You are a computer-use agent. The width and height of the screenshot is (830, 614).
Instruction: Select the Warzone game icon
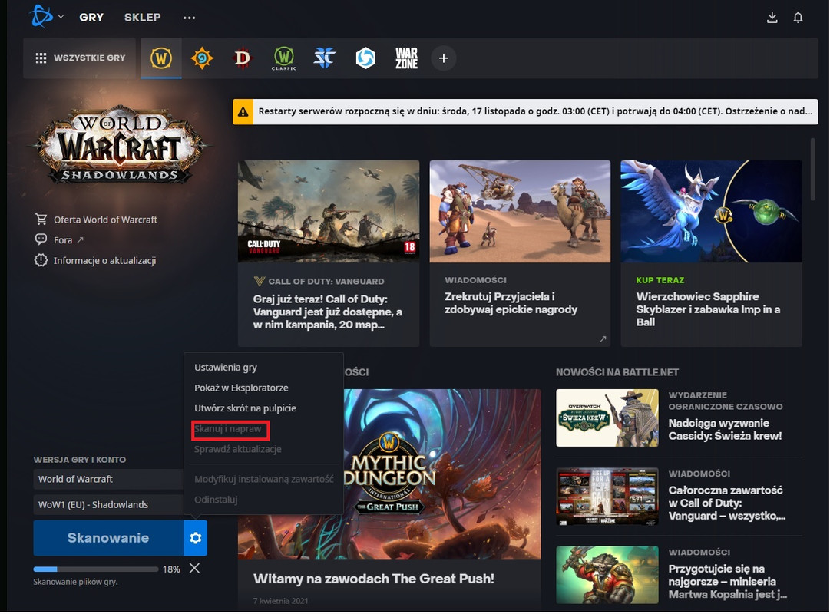406,58
